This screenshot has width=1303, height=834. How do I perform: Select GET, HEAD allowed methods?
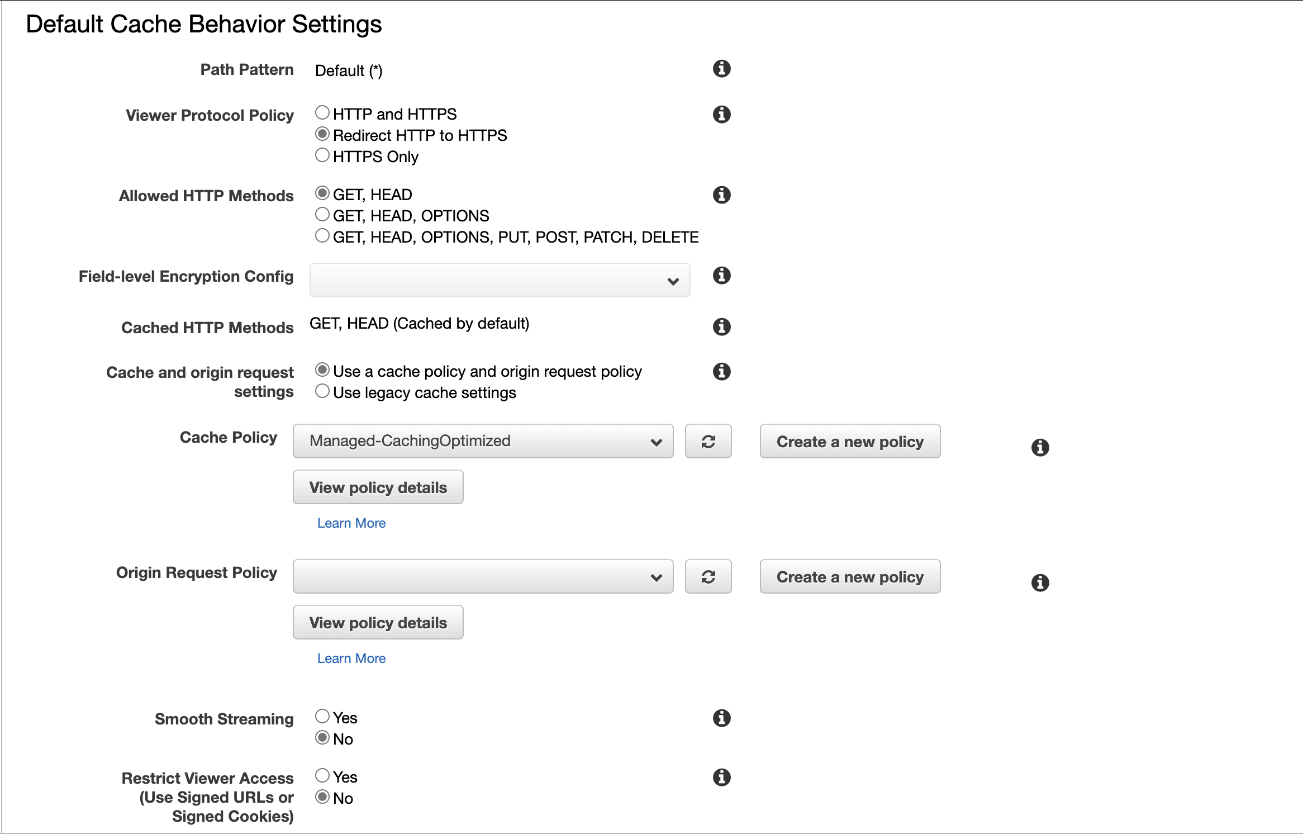click(x=322, y=193)
